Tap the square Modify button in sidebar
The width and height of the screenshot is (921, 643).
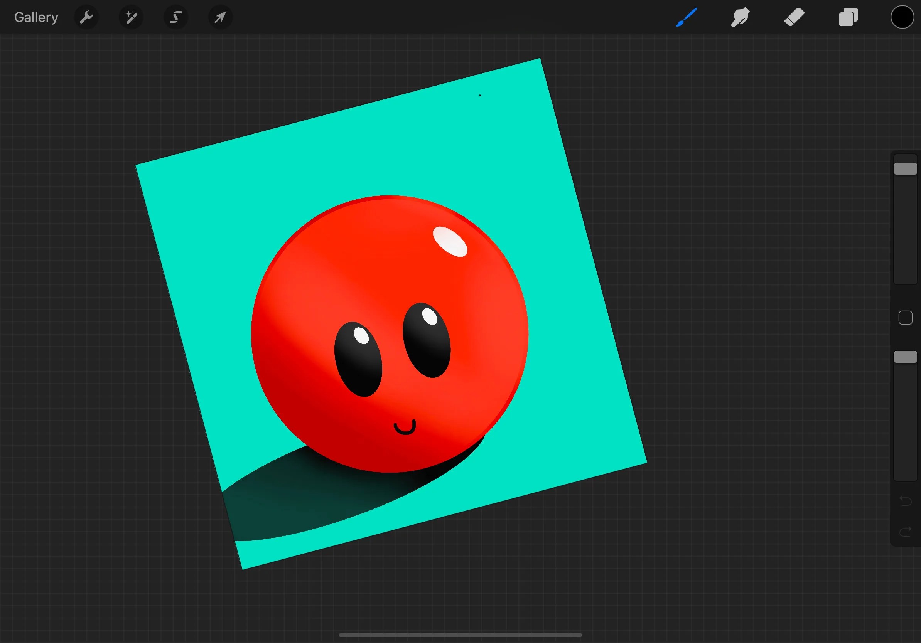pyautogui.click(x=905, y=318)
